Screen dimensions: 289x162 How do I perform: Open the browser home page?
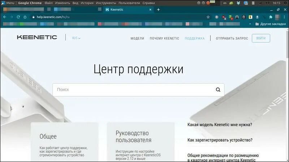25,17
